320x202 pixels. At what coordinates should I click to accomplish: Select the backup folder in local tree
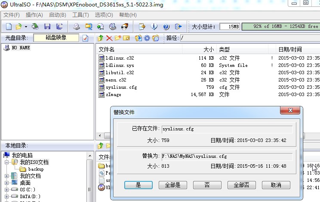point(36,169)
